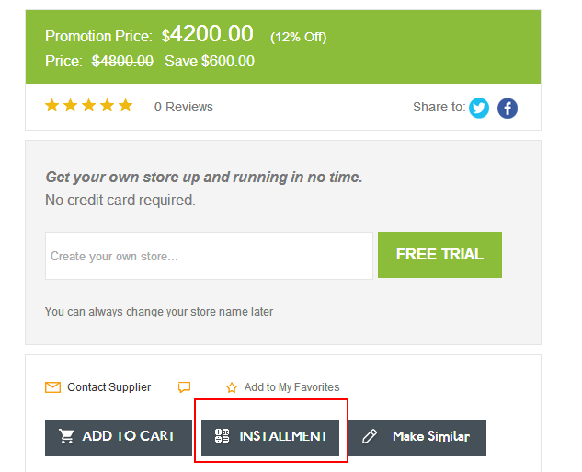Choose the INSTALLMENT payment option

tap(270, 438)
